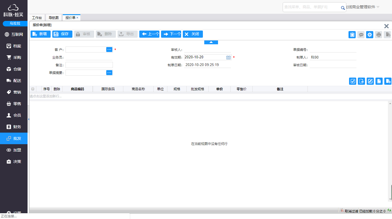This screenshot has width=392, height=219.
Task: Focus the 业务员 input field
Action: coord(89,57)
